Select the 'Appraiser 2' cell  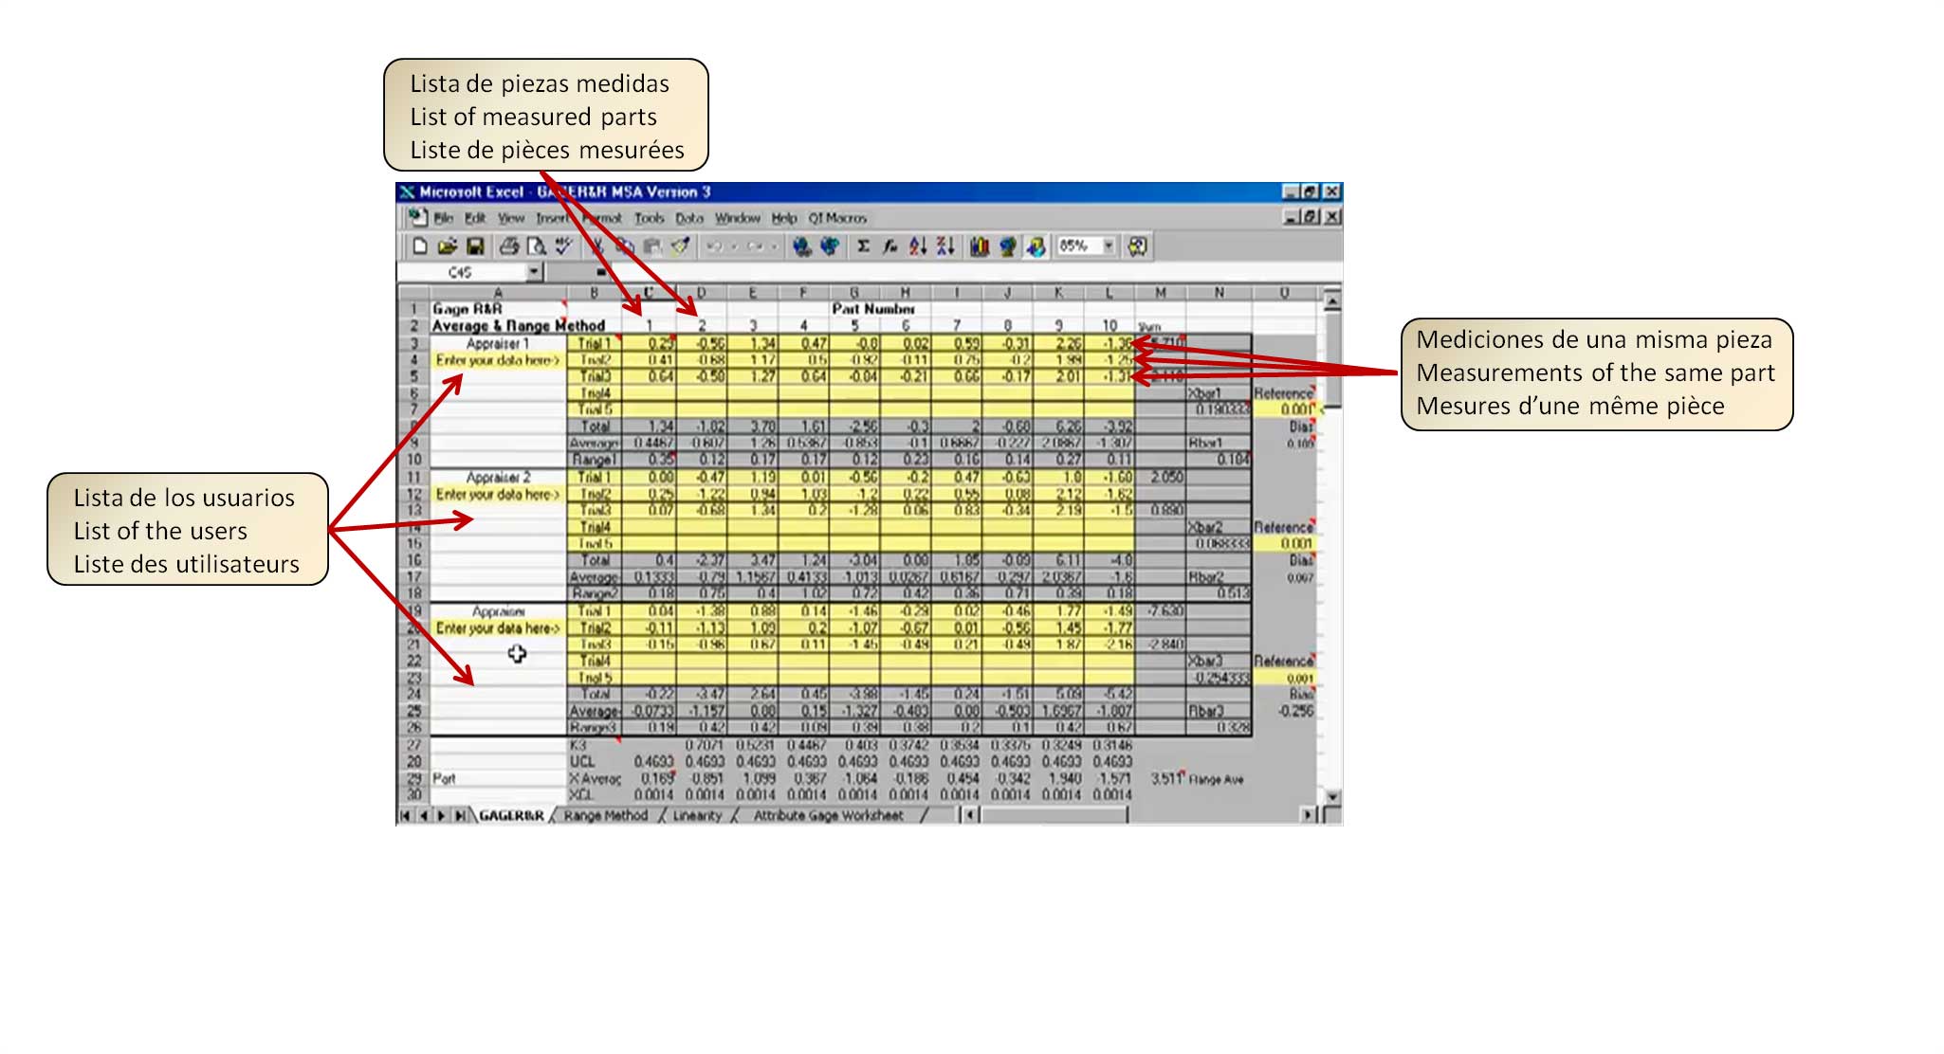pos(498,478)
